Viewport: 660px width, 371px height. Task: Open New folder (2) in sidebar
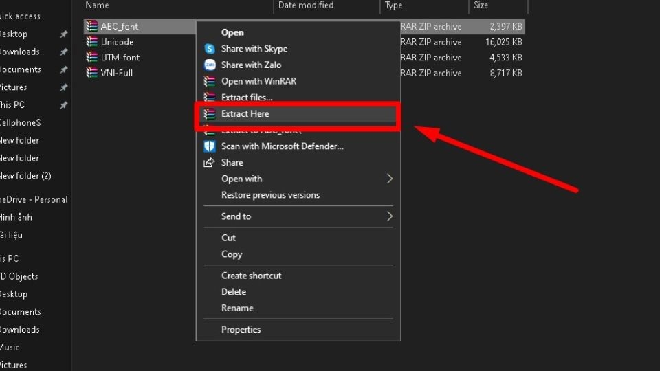25,176
